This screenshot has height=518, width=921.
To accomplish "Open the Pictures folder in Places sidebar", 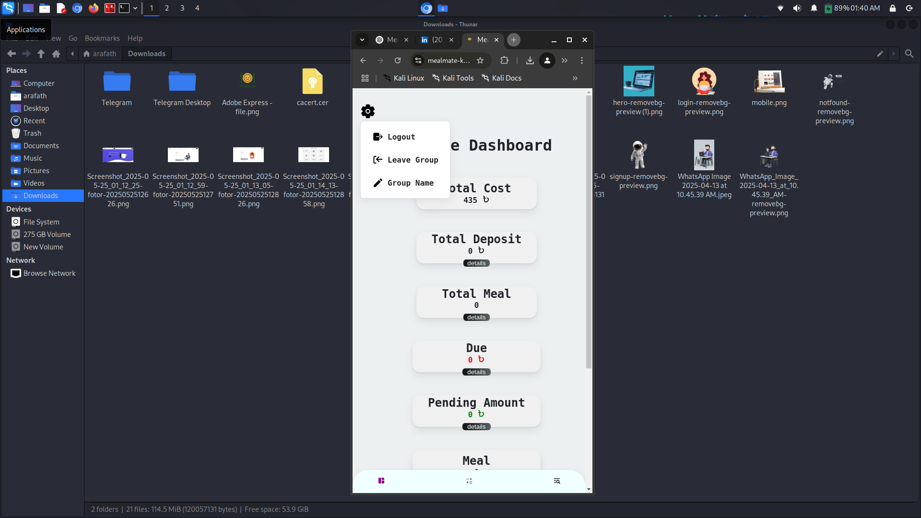I will [36, 171].
